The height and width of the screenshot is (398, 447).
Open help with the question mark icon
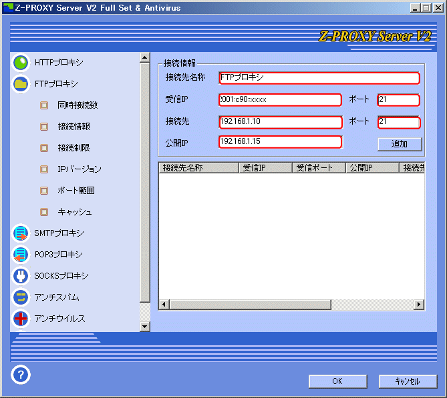pos(21,375)
